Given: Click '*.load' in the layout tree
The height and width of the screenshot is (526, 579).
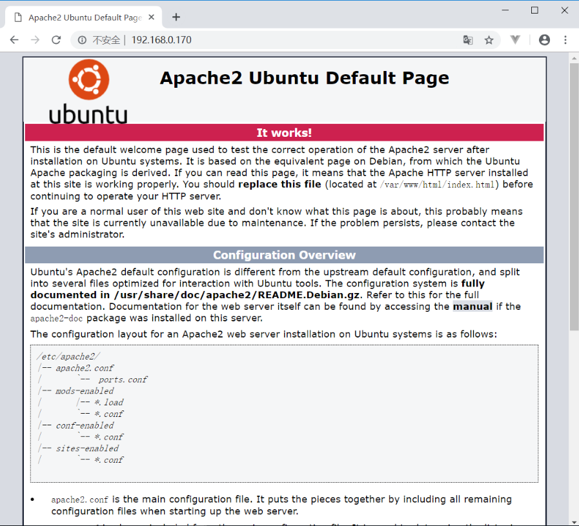Looking at the screenshot, I should tap(109, 402).
